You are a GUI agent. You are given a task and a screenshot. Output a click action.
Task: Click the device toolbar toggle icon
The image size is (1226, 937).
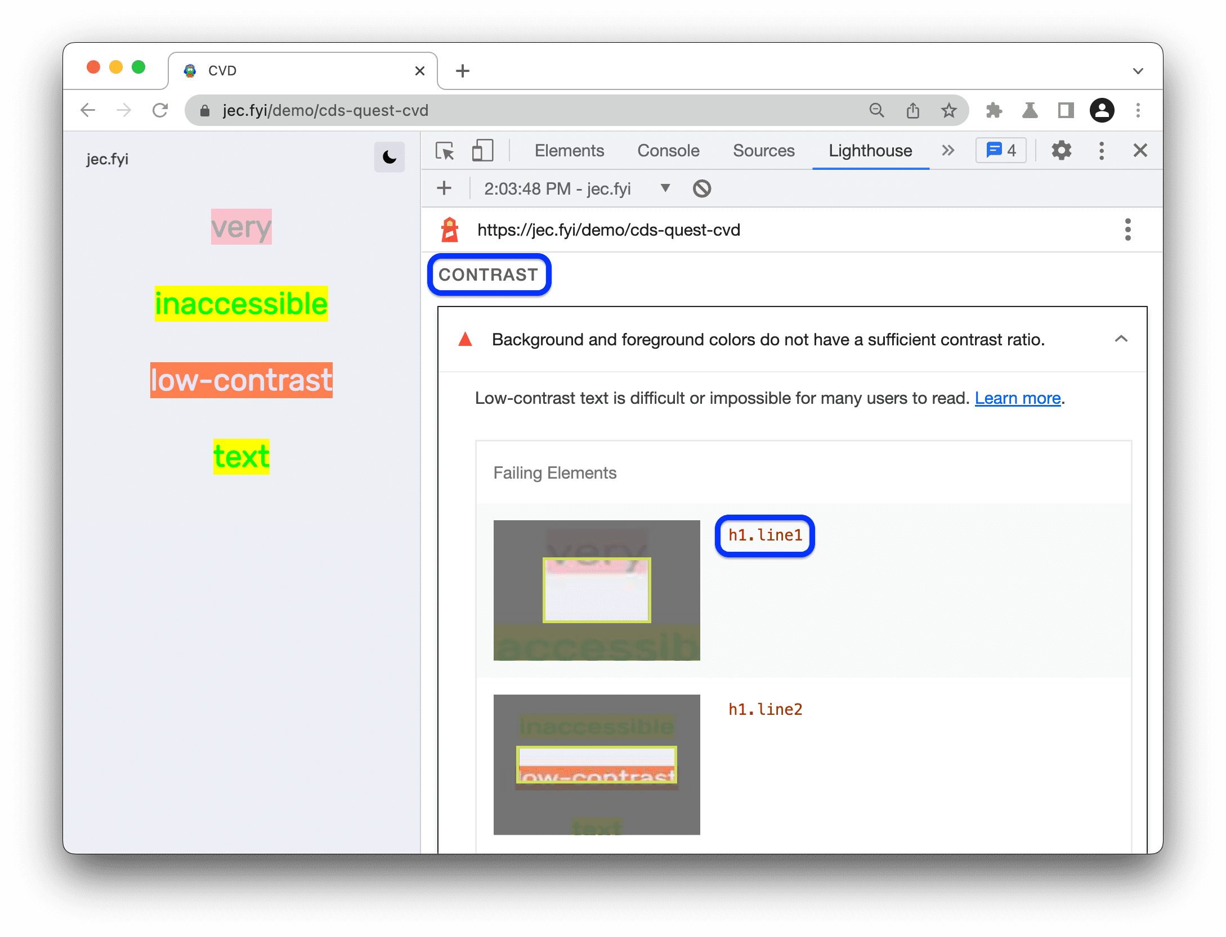tap(481, 151)
